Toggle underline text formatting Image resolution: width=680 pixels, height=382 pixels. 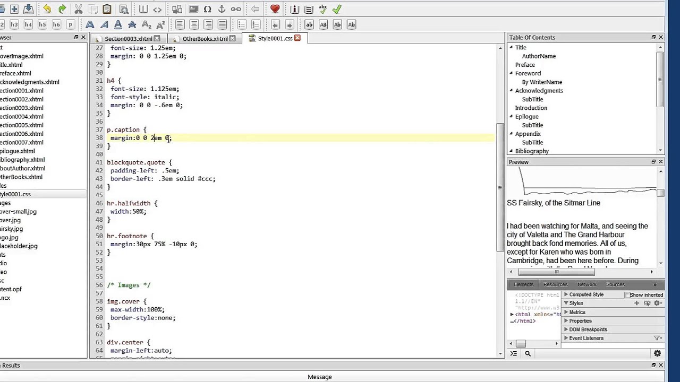pos(118,24)
